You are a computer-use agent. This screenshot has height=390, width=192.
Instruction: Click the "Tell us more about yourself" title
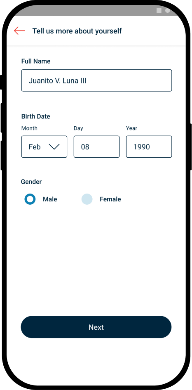(x=77, y=31)
